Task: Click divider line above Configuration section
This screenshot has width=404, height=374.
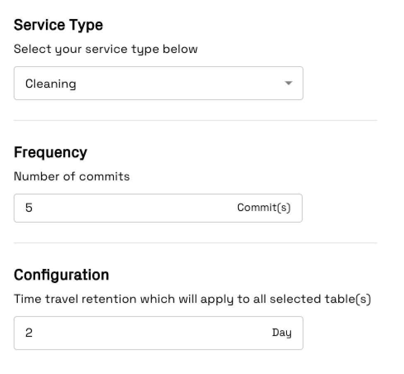Action: pos(195,242)
